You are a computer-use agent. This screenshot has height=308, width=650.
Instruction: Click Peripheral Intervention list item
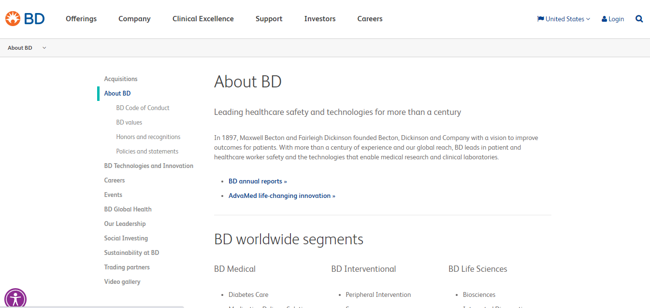click(378, 295)
